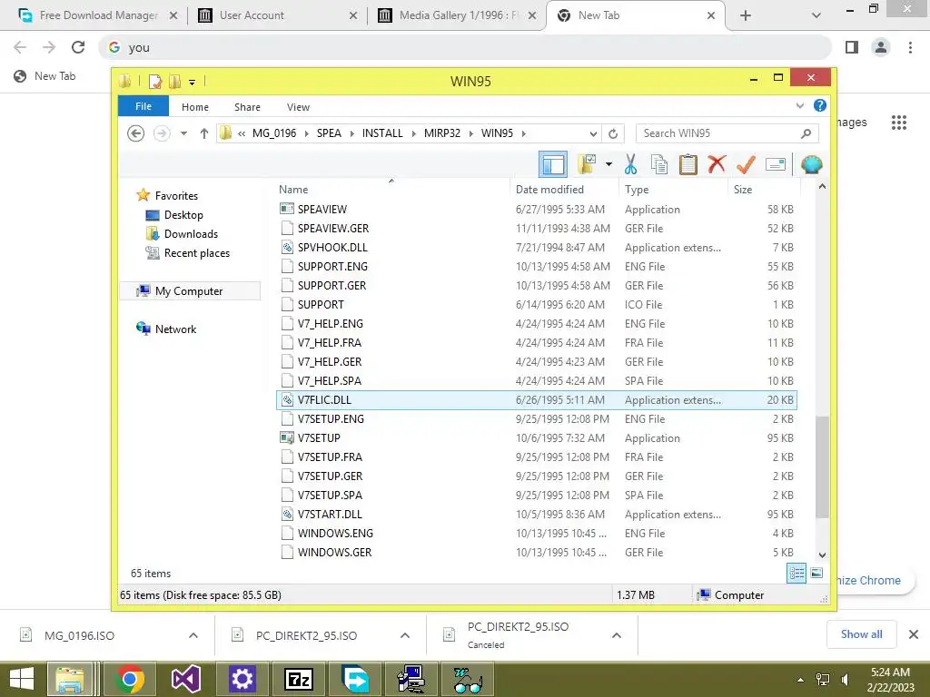Click the red X Delete toolbar icon
Screen dimensions: 930x697
[x=717, y=164]
